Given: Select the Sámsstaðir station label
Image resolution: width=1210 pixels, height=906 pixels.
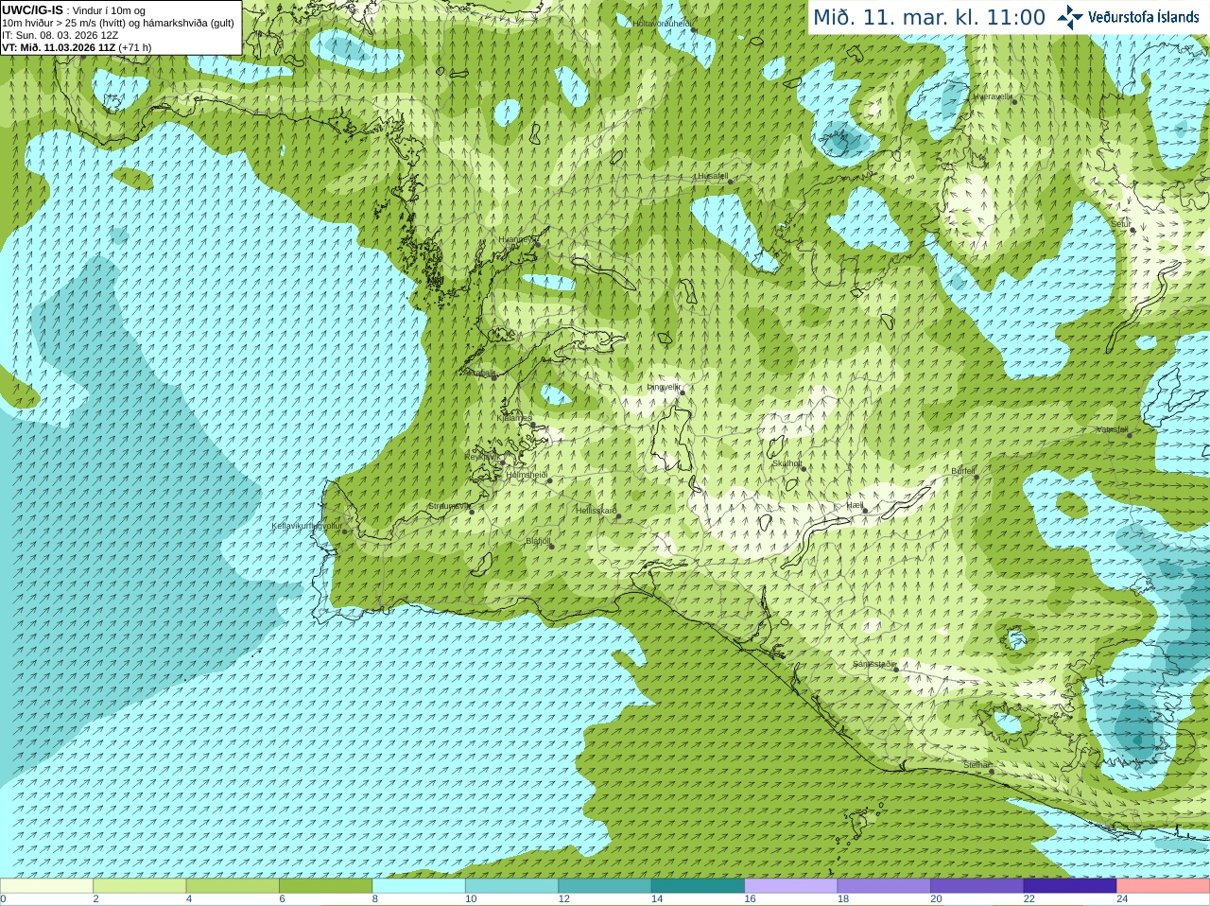Looking at the screenshot, I should pos(873,664).
